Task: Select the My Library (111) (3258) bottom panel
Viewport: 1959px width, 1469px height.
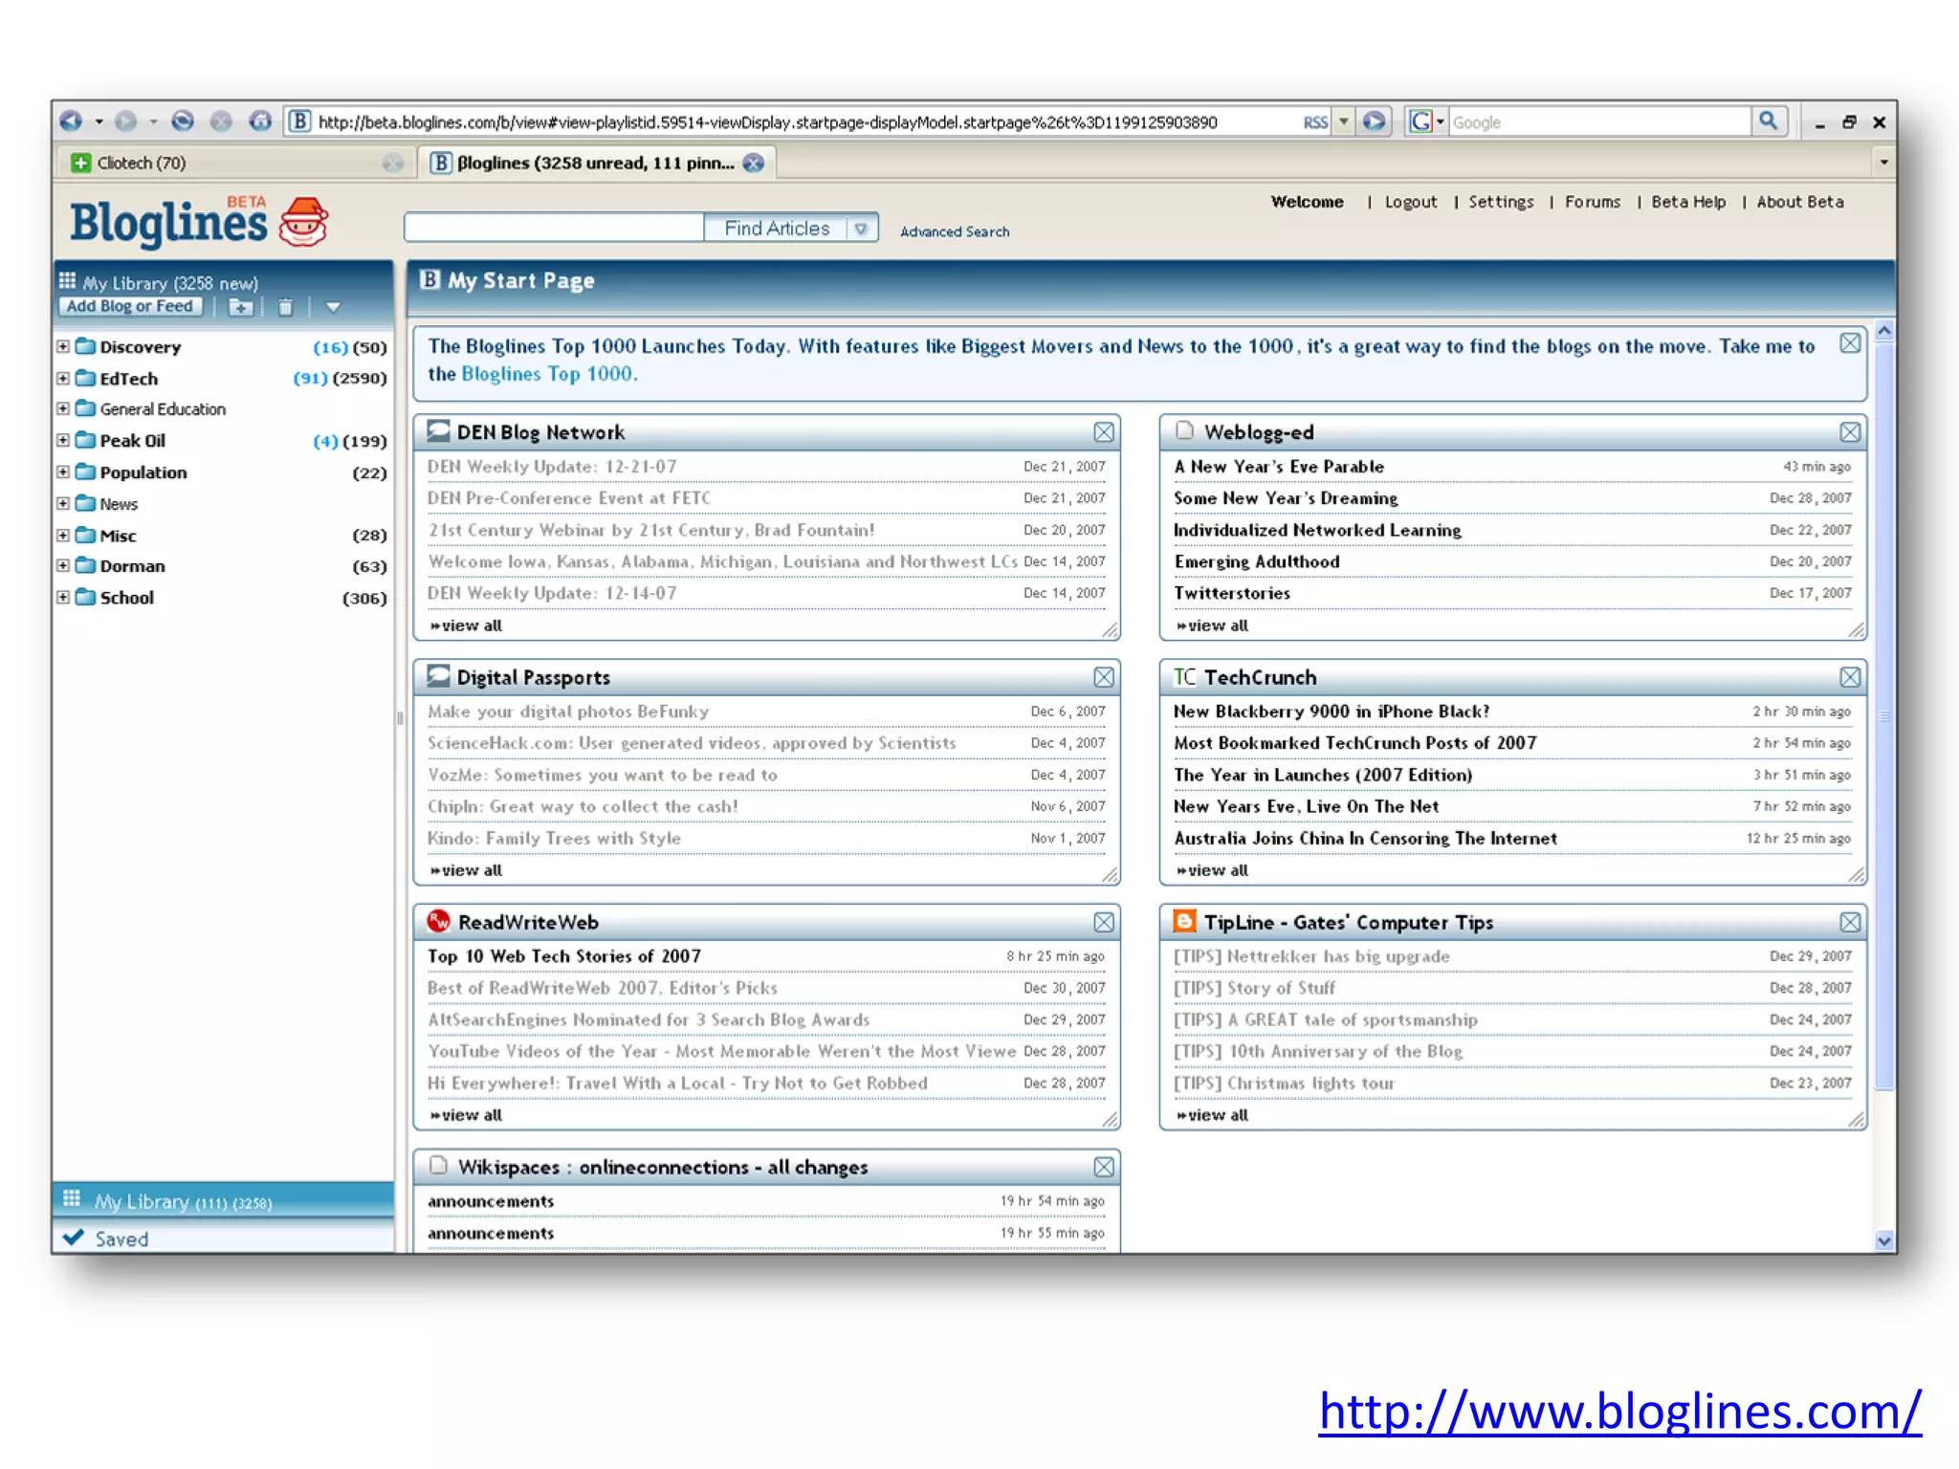Action: 223,1200
